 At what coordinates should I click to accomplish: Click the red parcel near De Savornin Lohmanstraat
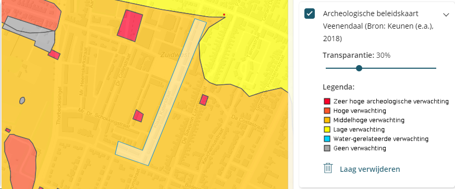204,100
